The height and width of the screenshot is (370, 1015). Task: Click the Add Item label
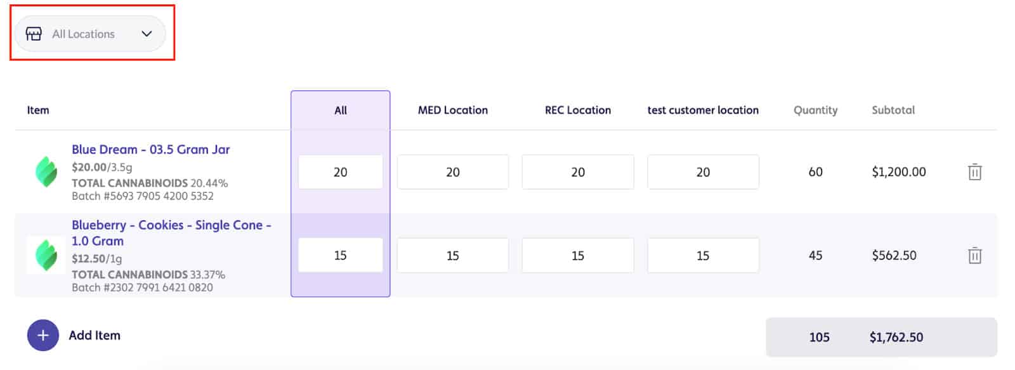coord(95,335)
